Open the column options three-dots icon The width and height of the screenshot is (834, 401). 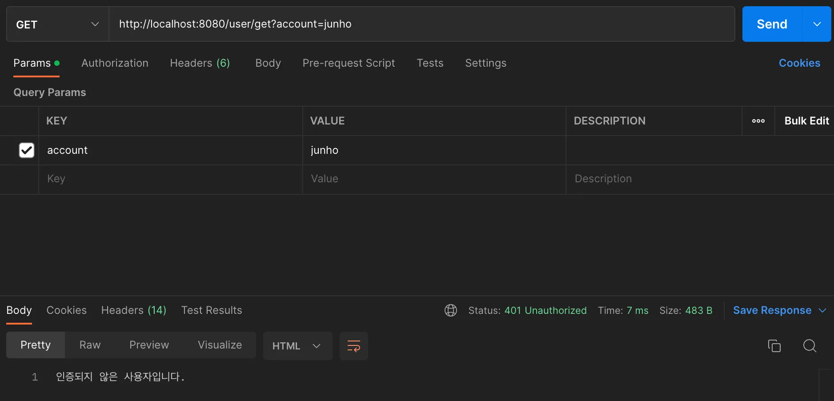(758, 121)
